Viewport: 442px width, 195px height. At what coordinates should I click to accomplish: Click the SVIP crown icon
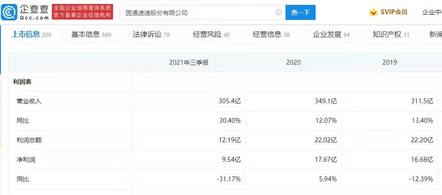coord(373,12)
